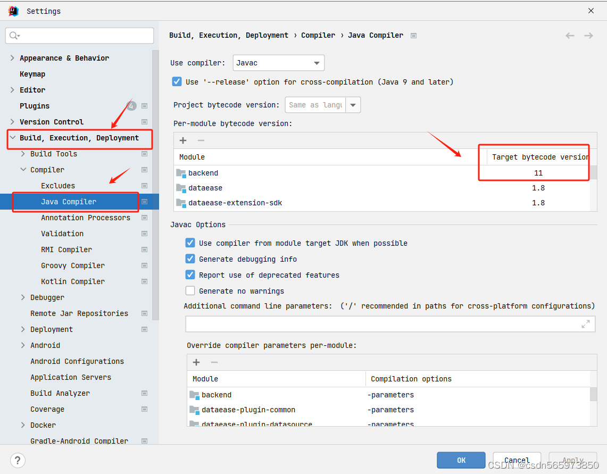Click the project-level icon next to Java Compiler breadcrumb
607x474 pixels.
click(x=413, y=36)
